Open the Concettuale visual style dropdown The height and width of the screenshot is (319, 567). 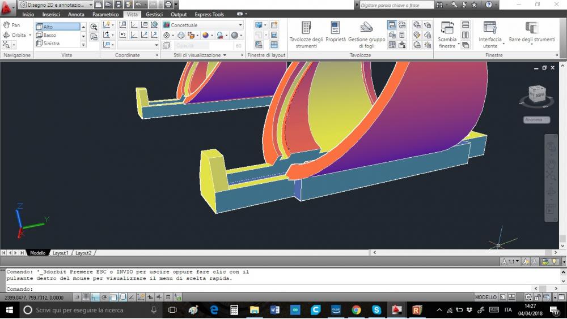click(203, 25)
